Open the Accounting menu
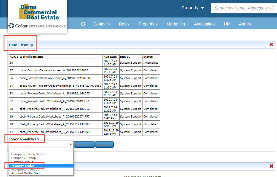The height and width of the screenshot is (177, 277). (x=204, y=24)
